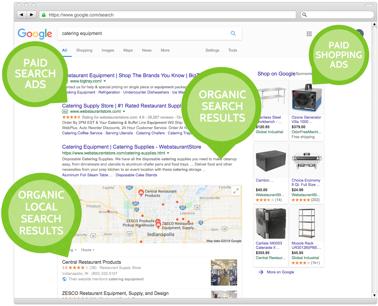Click the Cambro black carrier product image
The width and height of the screenshot is (378, 306).
click(271, 161)
